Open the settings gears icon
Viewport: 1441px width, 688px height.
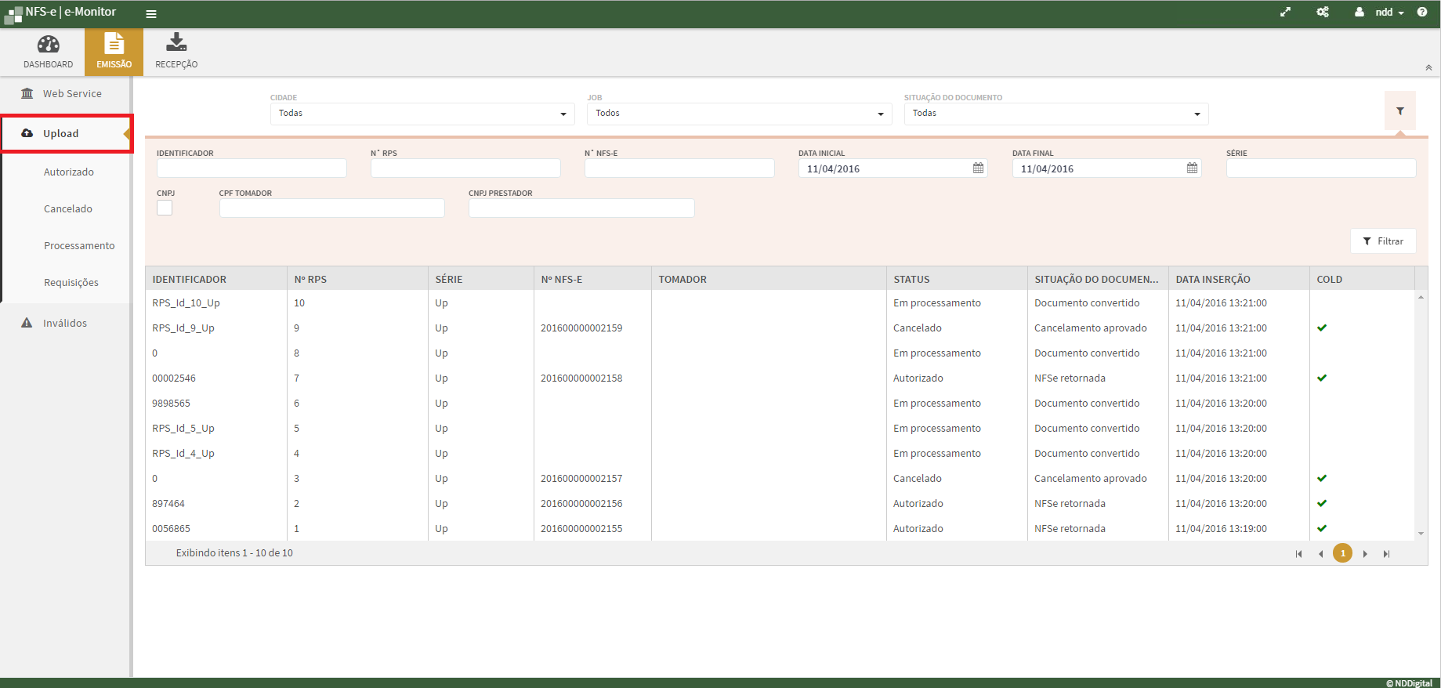[x=1323, y=13]
